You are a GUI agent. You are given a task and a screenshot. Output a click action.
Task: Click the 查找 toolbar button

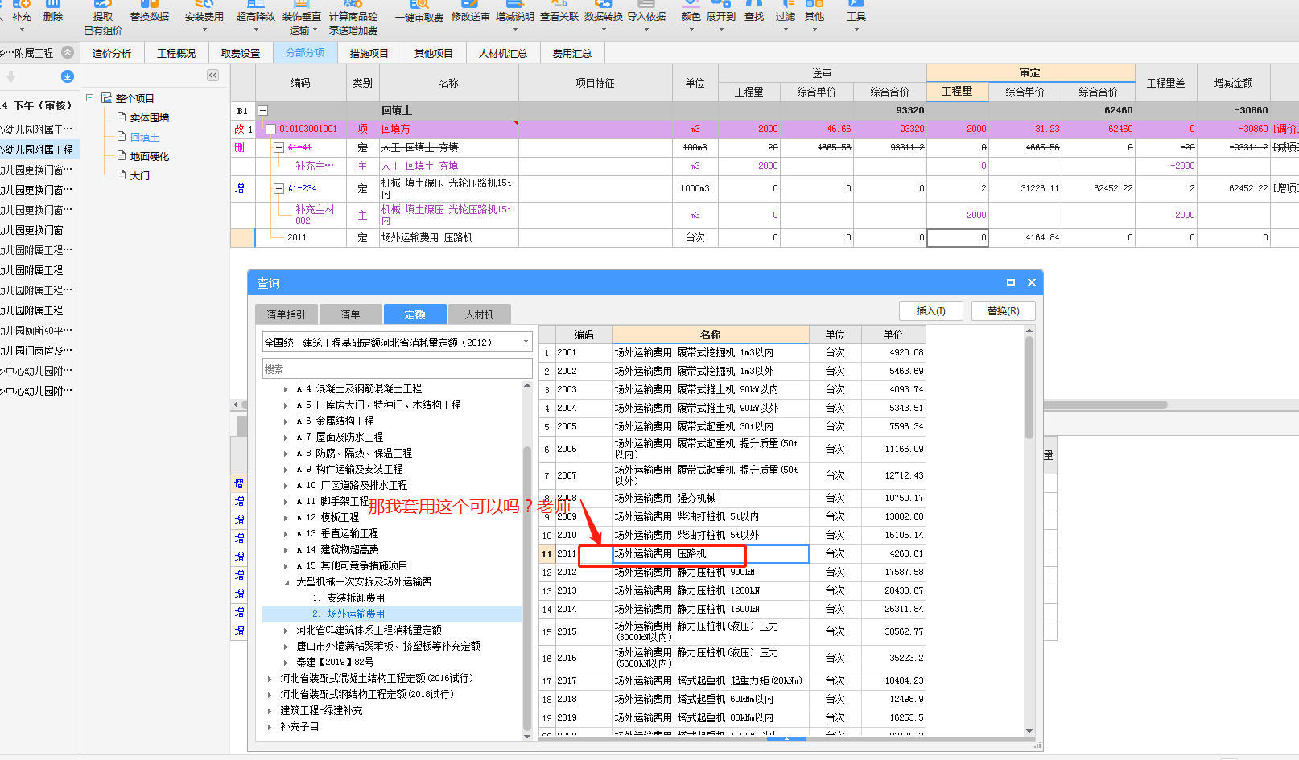754,11
